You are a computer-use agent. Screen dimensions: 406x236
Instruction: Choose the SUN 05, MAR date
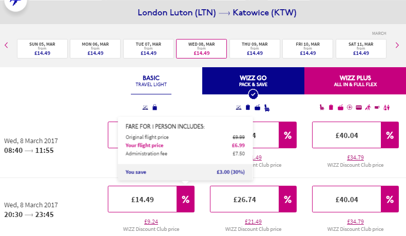tap(42, 49)
